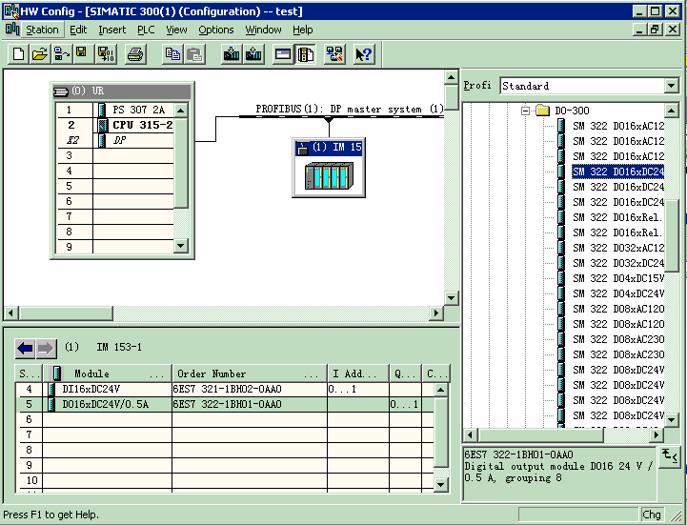Click the context Help arrow icon
The width and height of the screenshot is (687, 525).
coord(363,54)
